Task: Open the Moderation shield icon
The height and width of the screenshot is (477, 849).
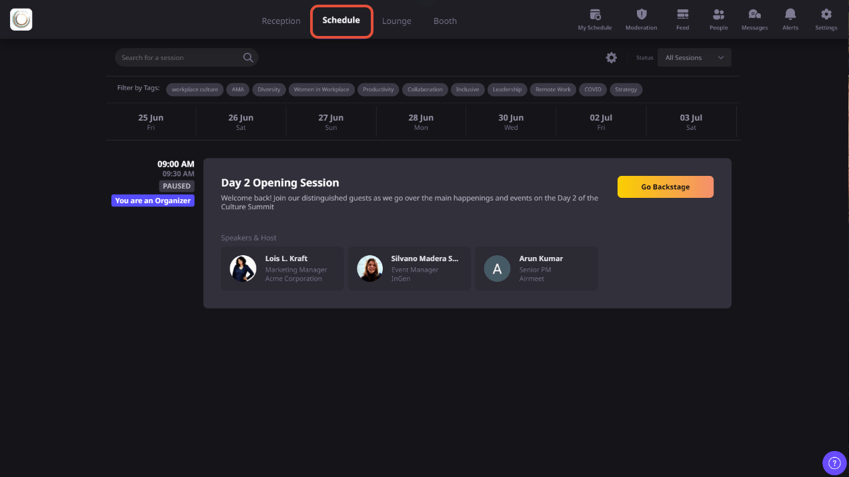Action: click(x=642, y=14)
